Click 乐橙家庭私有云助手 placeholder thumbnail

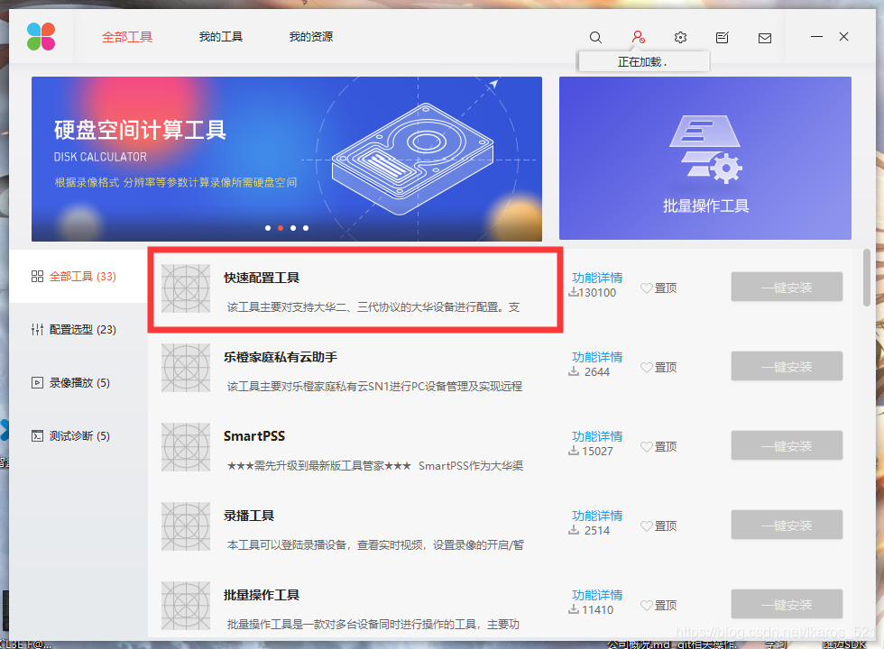pyautogui.click(x=186, y=368)
